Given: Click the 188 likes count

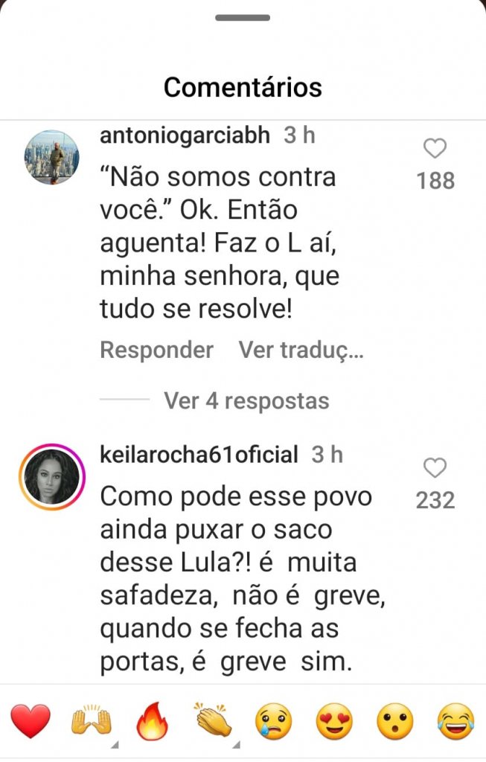Looking at the screenshot, I should [x=435, y=181].
